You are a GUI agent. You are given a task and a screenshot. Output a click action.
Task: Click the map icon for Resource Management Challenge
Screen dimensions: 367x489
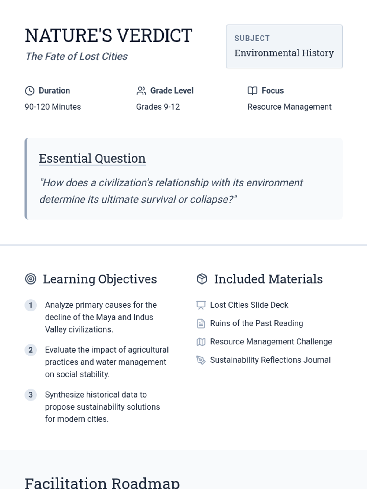201,342
